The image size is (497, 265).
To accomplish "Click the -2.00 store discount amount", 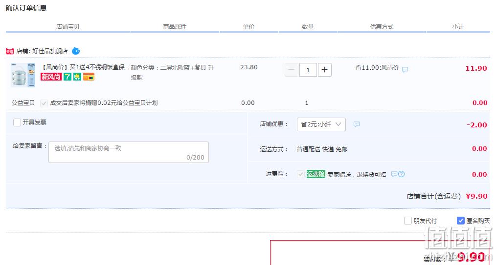I will [477, 125].
